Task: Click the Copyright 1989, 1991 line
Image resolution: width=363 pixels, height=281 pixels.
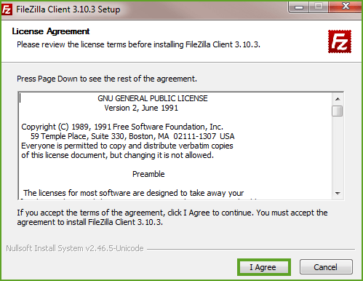Action: [x=122, y=127]
